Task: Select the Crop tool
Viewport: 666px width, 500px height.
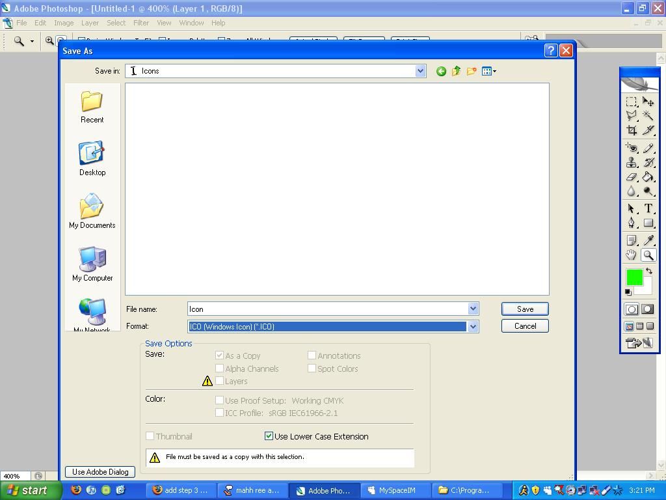Action: coord(631,130)
